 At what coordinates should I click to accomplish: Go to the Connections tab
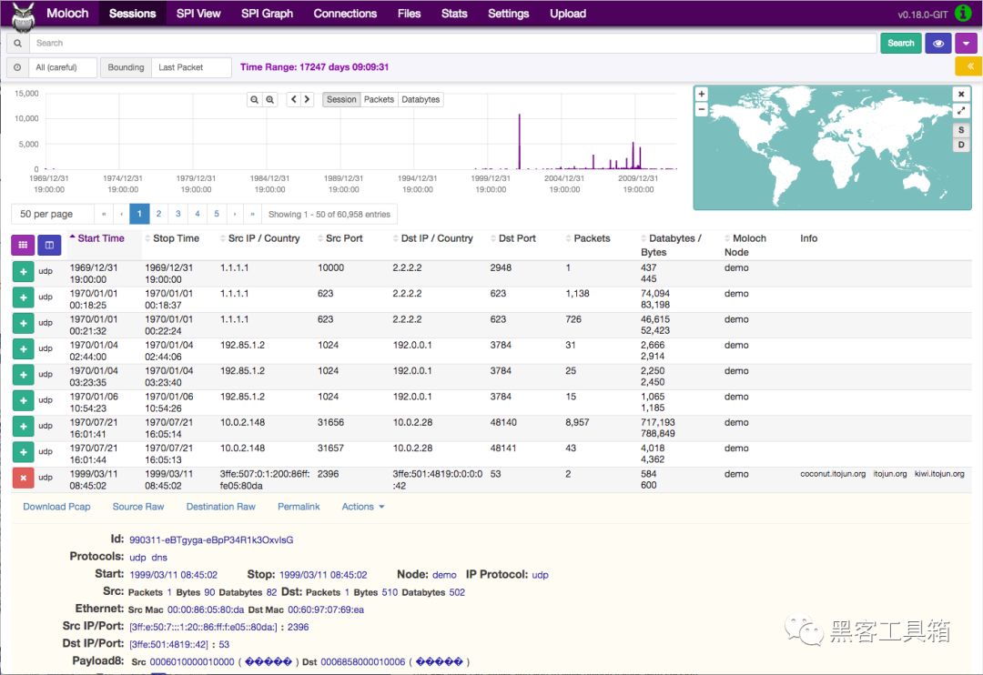pyautogui.click(x=345, y=14)
